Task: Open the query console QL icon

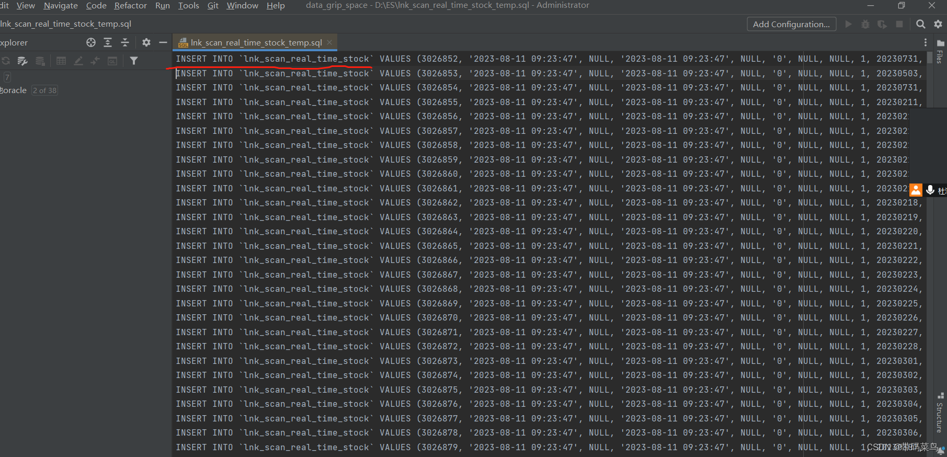Action: click(112, 61)
